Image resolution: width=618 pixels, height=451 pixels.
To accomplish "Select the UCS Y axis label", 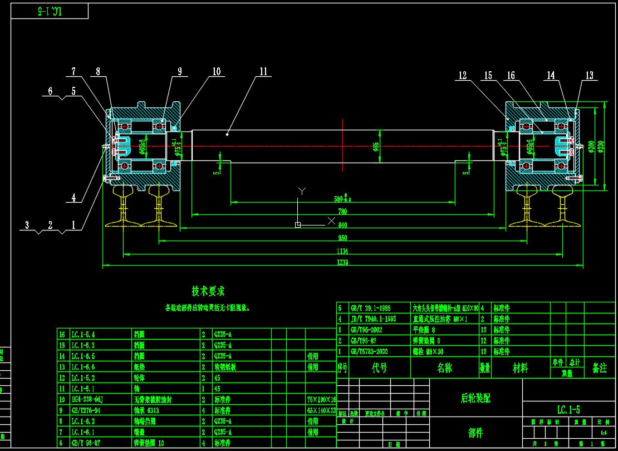I will [x=302, y=191].
